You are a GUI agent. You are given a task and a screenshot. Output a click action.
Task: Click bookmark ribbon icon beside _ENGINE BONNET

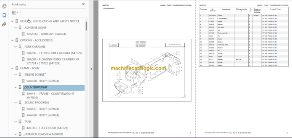20,75
